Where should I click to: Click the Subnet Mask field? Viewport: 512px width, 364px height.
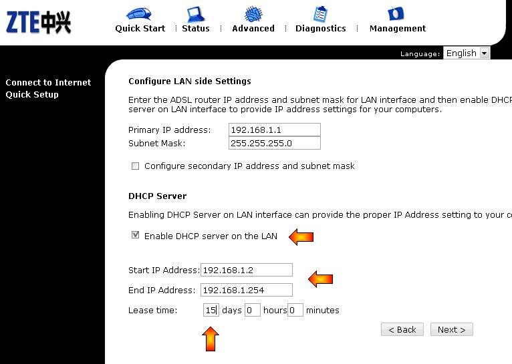click(274, 143)
